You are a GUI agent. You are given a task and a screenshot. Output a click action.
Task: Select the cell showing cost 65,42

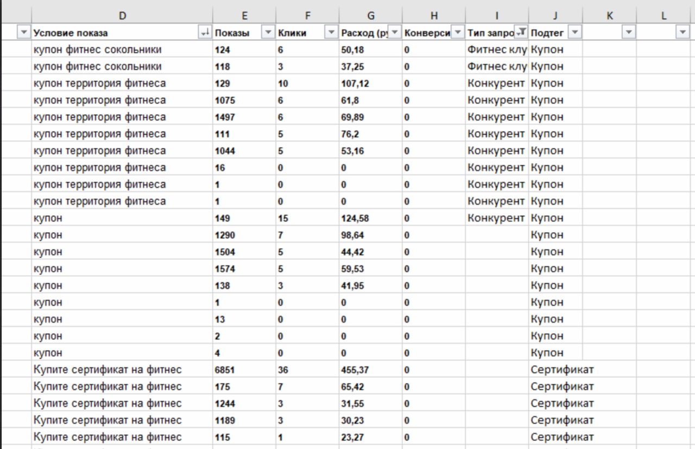(371, 386)
